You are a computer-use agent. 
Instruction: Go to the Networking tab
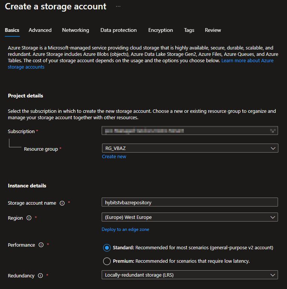[75, 30]
